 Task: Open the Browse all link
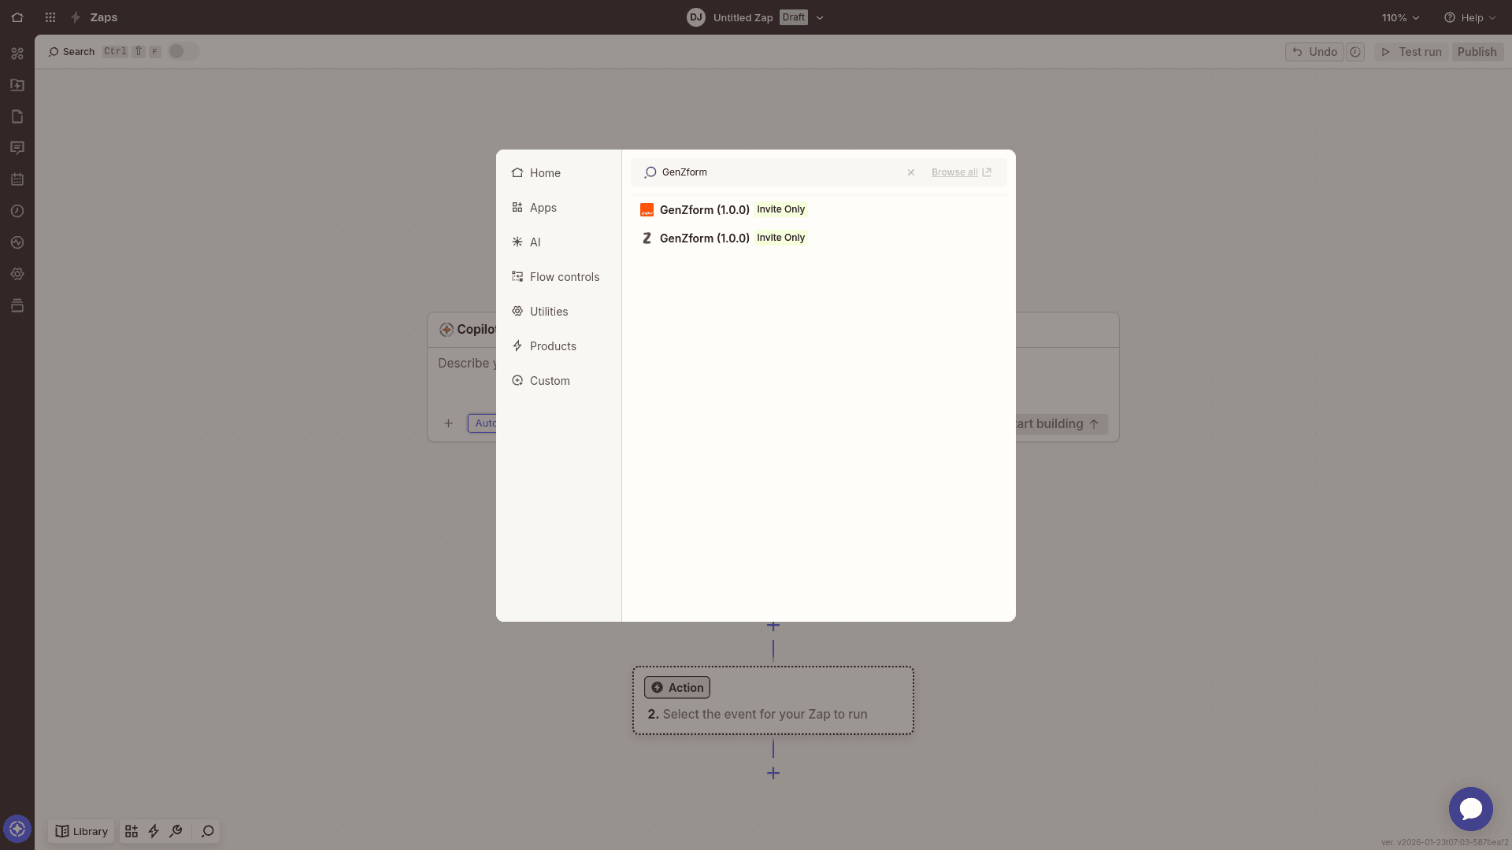pos(954,172)
